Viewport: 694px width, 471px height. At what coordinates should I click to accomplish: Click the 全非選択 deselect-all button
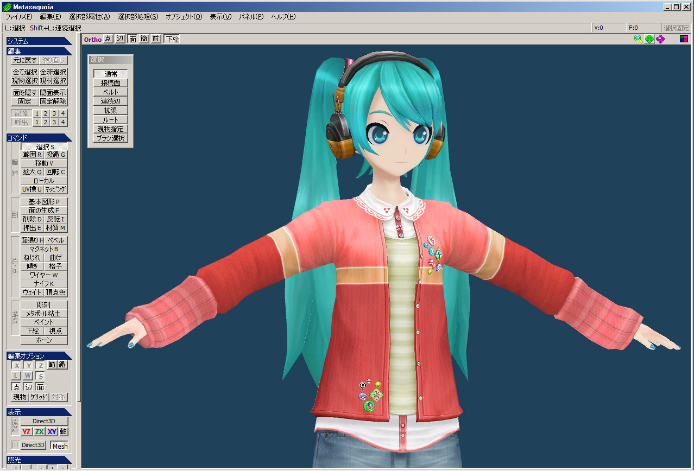point(53,72)
